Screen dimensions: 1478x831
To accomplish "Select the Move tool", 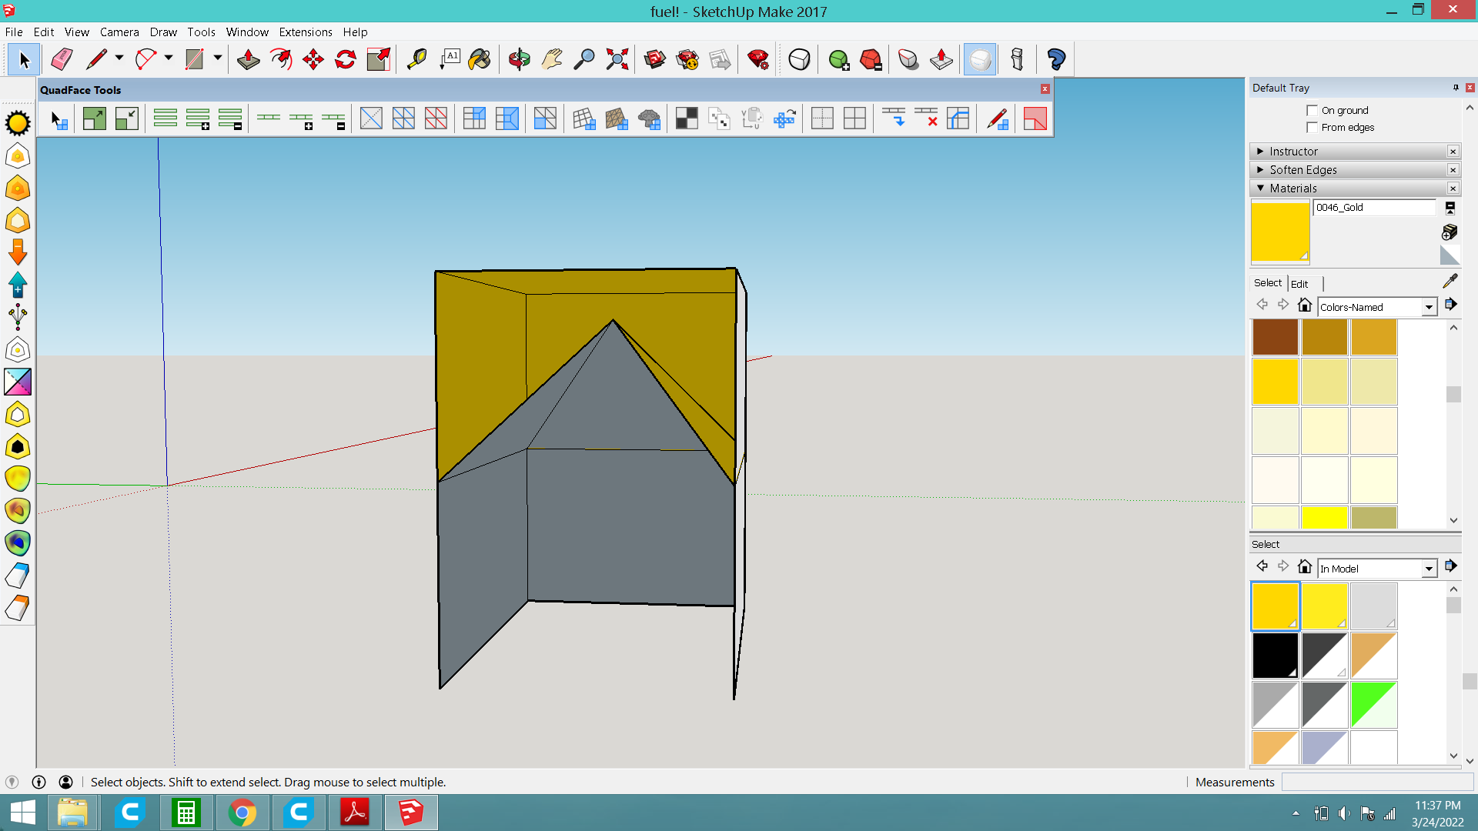I will click(x=313, y=59).
